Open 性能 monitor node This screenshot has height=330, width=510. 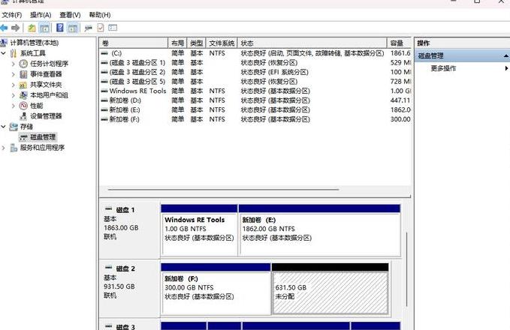[36, 106]
